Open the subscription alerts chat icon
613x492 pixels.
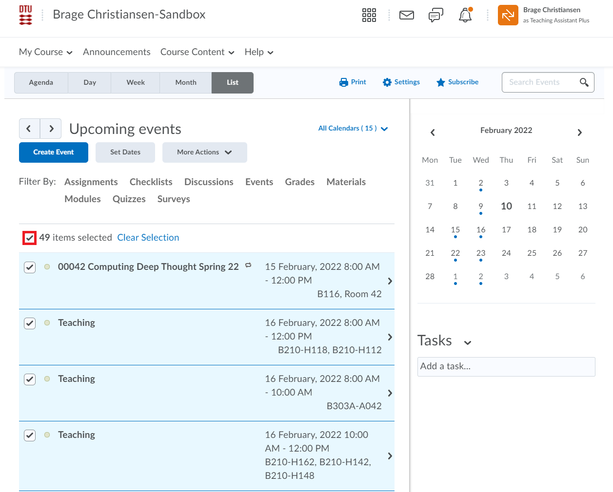point(435,15)
